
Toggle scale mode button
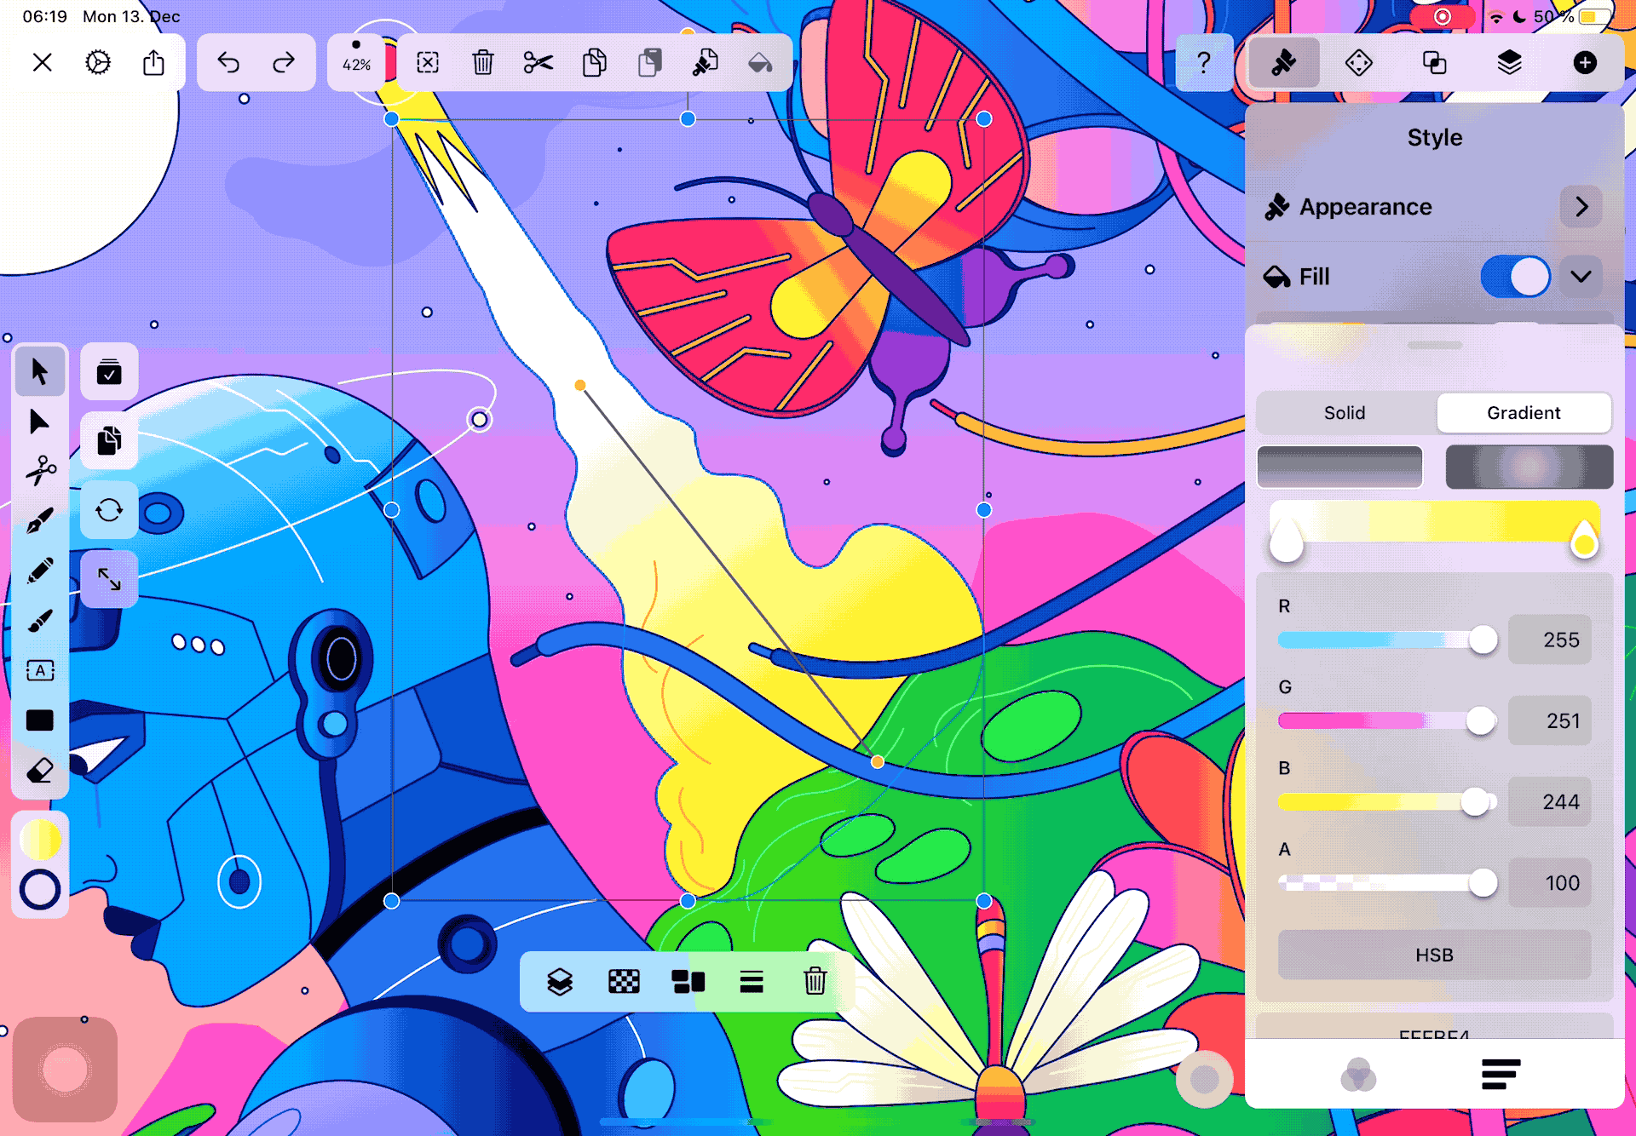[x=109, y=579]
